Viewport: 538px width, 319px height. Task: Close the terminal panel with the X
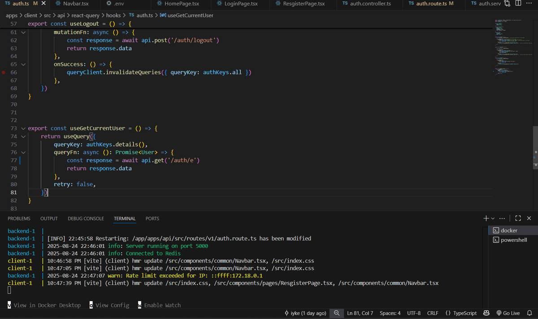tap(529, 218)
